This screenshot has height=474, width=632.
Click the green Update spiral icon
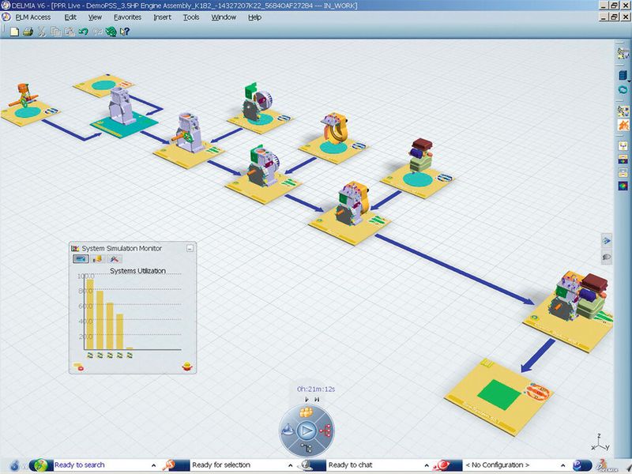click(x=111, y=32)
